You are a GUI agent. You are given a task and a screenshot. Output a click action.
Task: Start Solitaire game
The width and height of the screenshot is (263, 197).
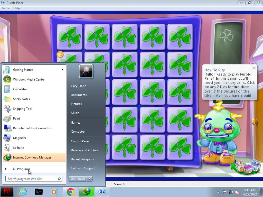pyautogui.click(x=34, y=147)
